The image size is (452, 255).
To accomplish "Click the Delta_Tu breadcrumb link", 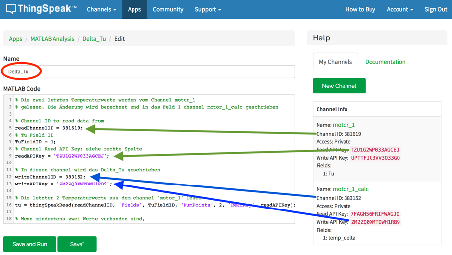I will [x=94, y=39].
